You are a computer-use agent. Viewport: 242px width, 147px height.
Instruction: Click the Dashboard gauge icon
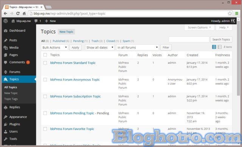(x=6, y=31)
